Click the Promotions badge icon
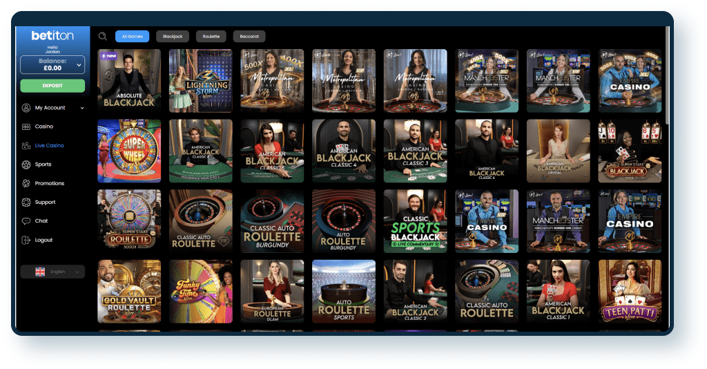 click(x=27, y=183)
